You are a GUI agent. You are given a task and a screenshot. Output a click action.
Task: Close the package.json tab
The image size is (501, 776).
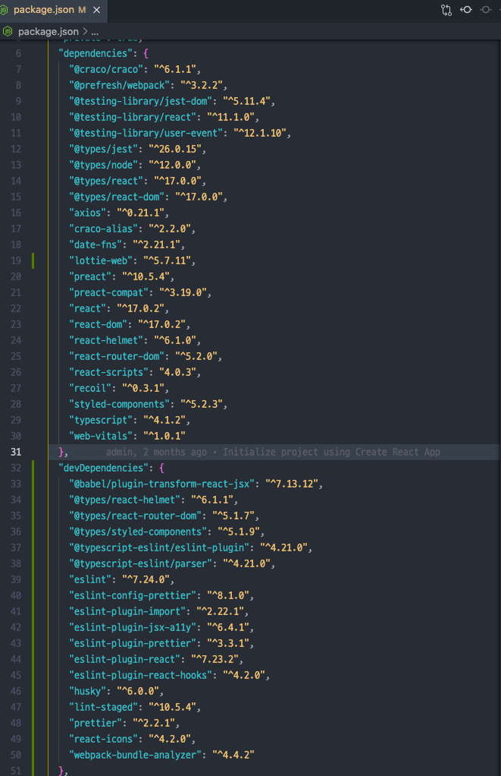[97, 10]
